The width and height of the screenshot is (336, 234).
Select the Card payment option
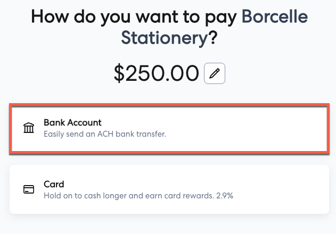click(168, 189)
